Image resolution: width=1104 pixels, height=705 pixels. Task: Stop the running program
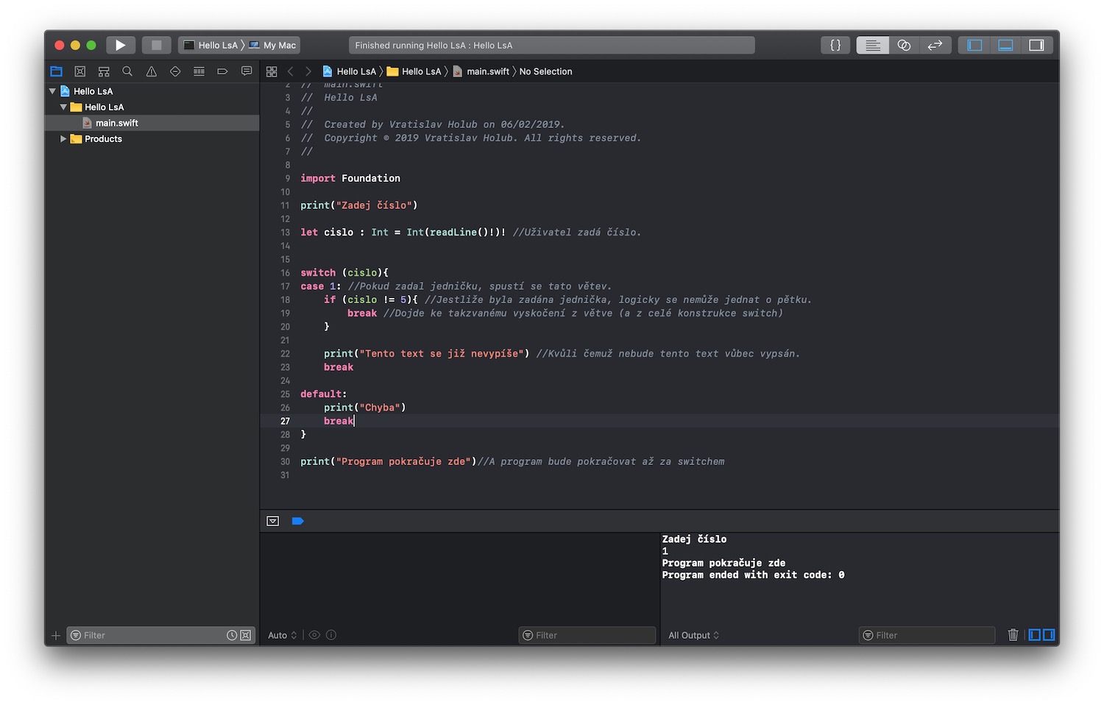click(156, 45)
